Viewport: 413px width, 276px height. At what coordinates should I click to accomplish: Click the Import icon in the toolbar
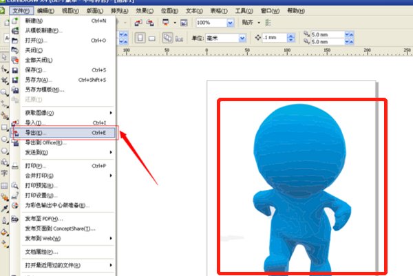click(x=138, y=23)
